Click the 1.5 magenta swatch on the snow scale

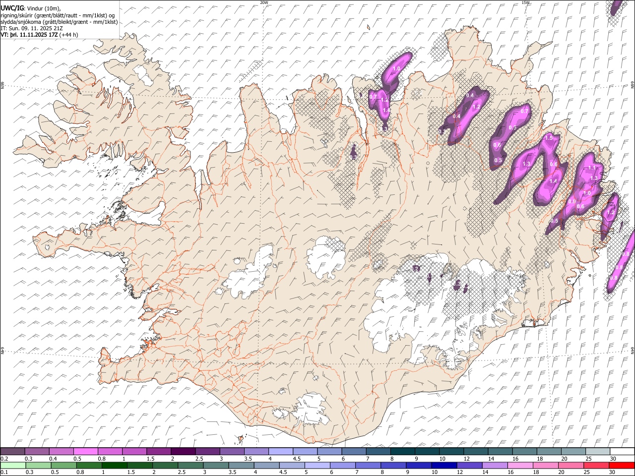pyautogui.click(x=159, y=452)
